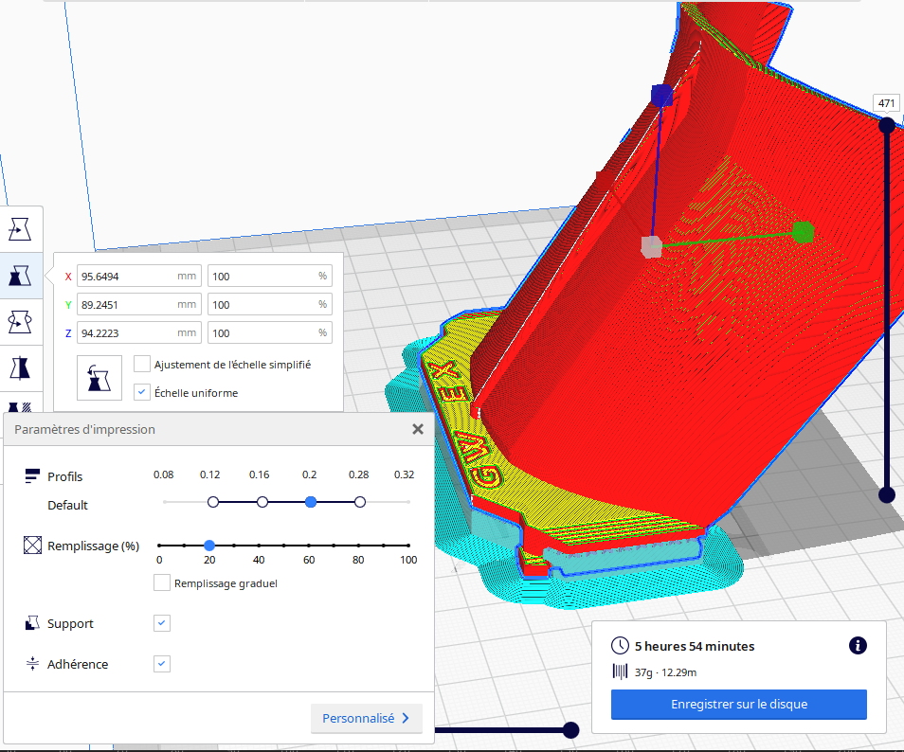The width and height of the screenshot is (904, 752).
Task: Enable Ajustement de l'échelle simplifié checkbox
Action: [142, 364]
